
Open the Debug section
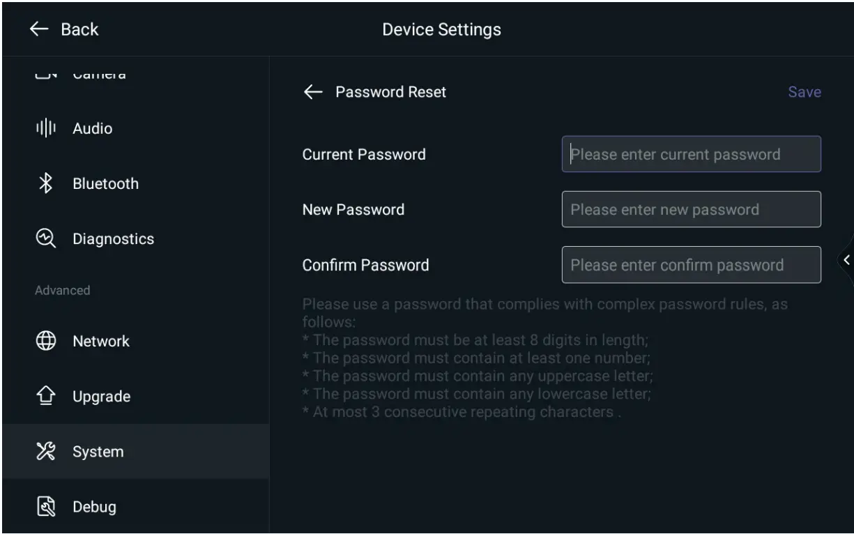94,507
